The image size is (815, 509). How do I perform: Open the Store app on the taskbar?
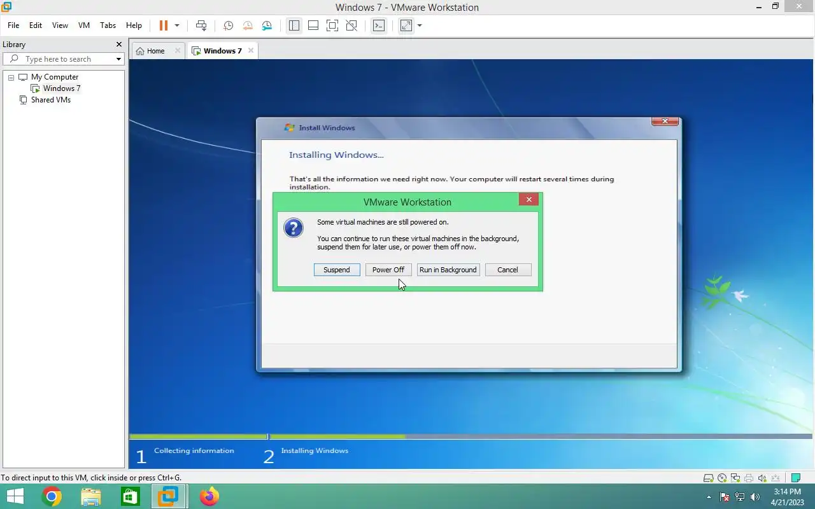pos(130,496)
